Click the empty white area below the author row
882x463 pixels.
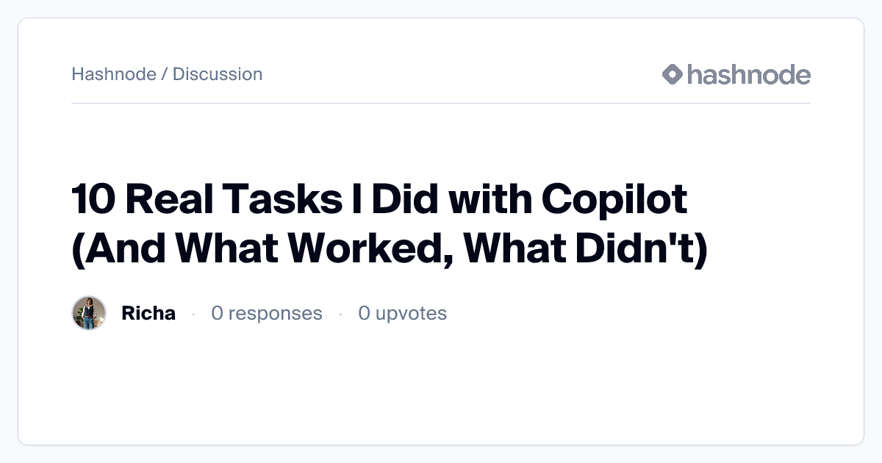pyautogui.click(x=441, y=390)
